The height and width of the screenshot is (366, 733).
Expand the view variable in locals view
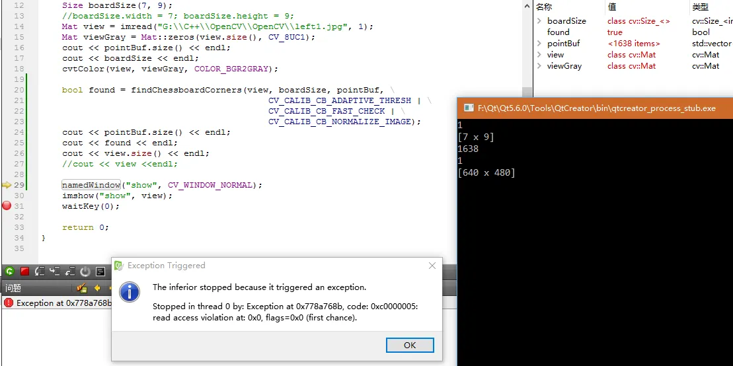pyautogui.click(x=539, y=55)
